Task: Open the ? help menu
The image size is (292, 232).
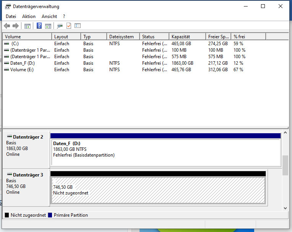Action: (64, 16)
